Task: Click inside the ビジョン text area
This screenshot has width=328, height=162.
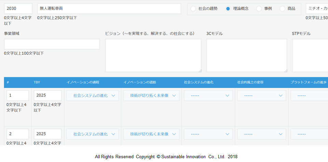Action: tap(153, 55)
